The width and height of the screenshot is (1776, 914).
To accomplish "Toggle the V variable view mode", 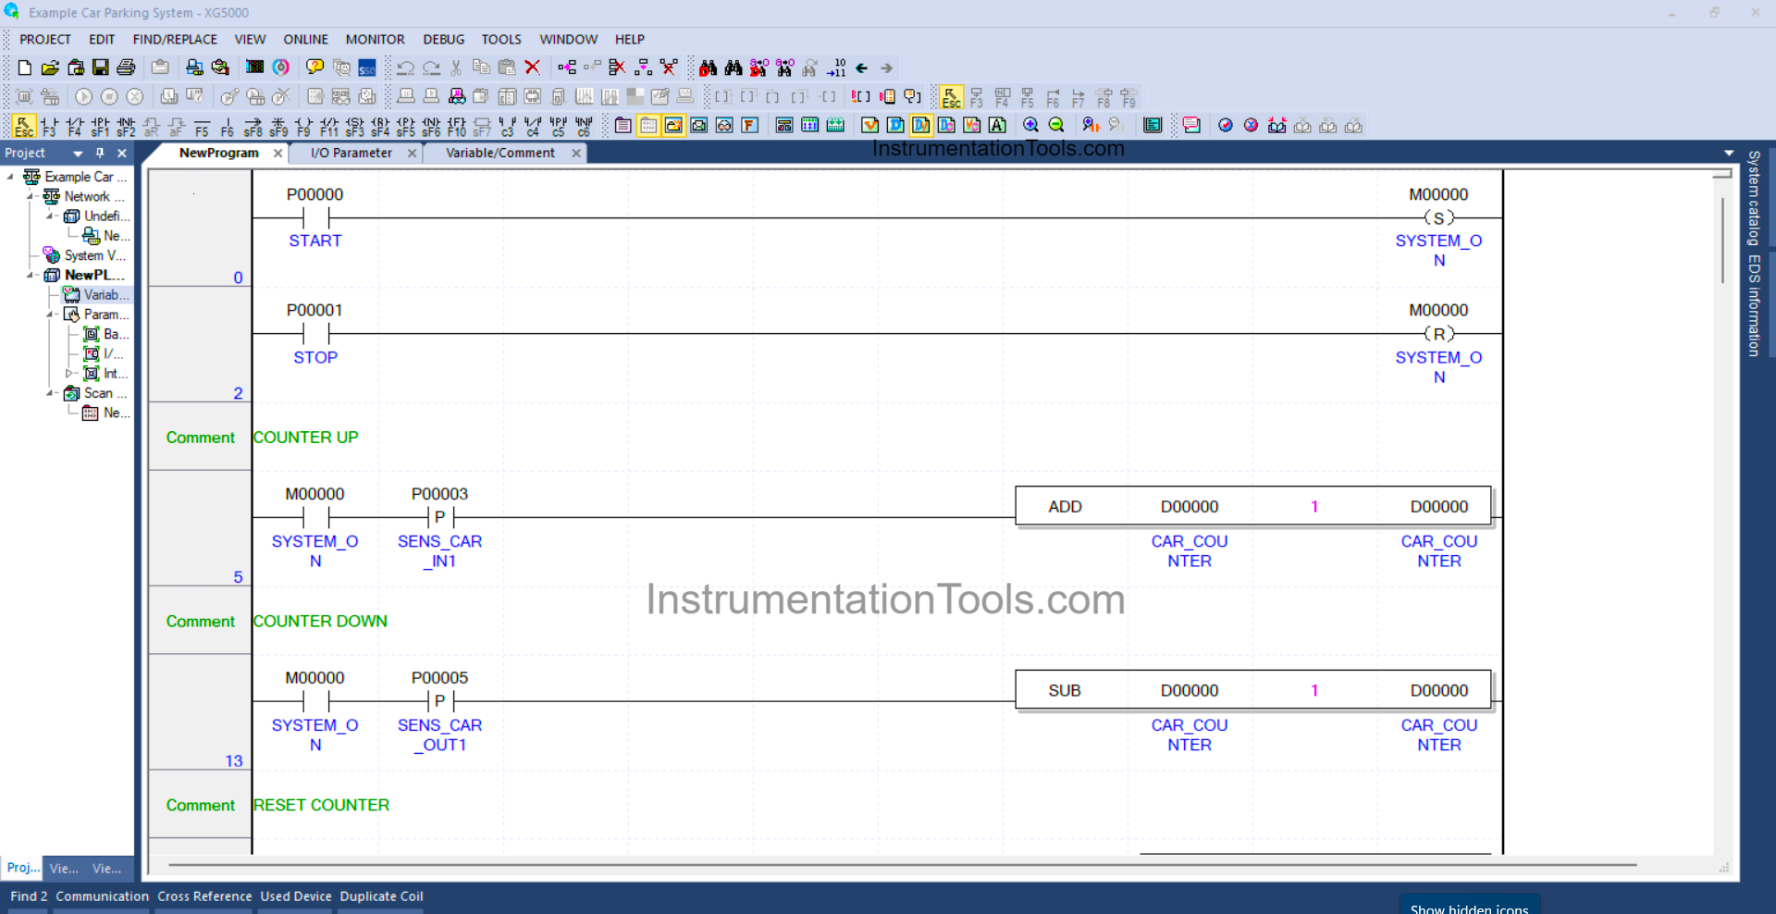I will pyautogui.click(x=870, y=125).
